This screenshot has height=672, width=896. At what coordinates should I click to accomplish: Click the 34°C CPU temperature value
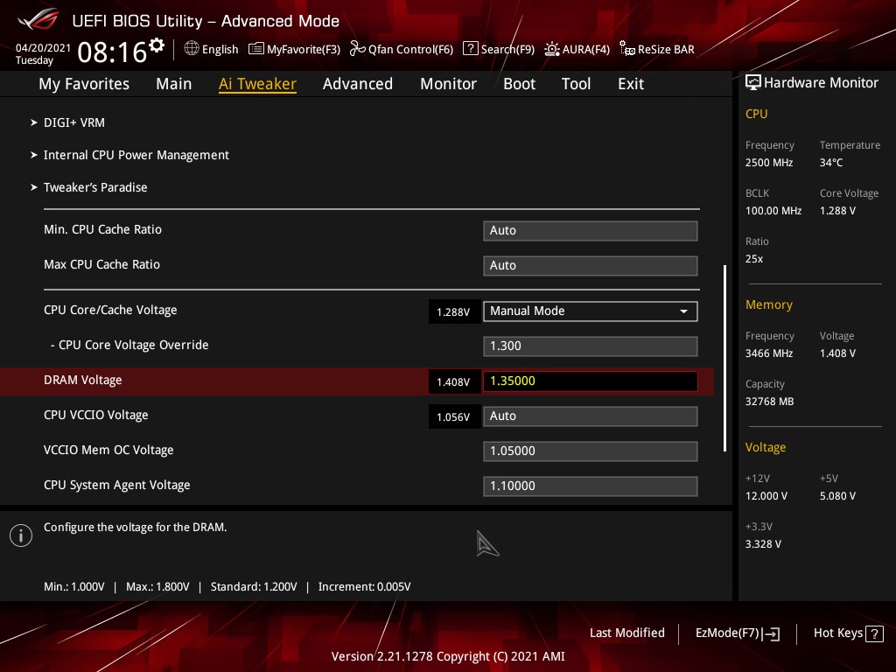click(831, 162)
